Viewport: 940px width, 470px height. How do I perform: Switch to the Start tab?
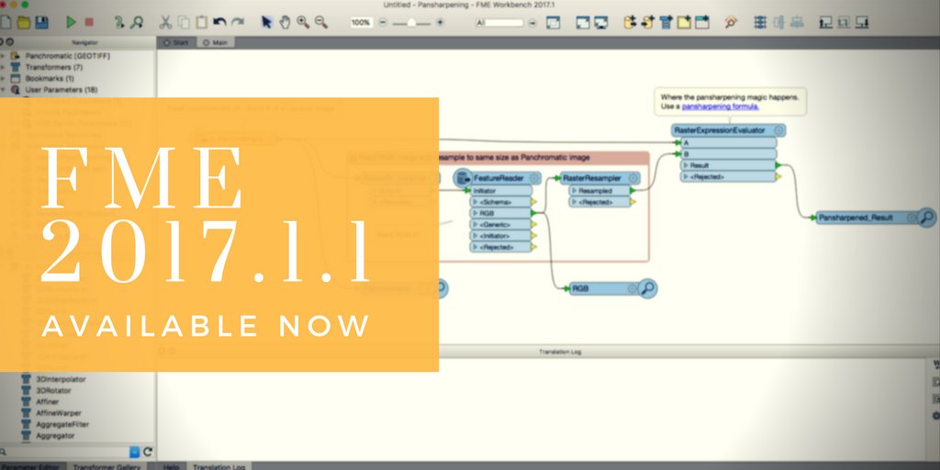click(176, 42)
